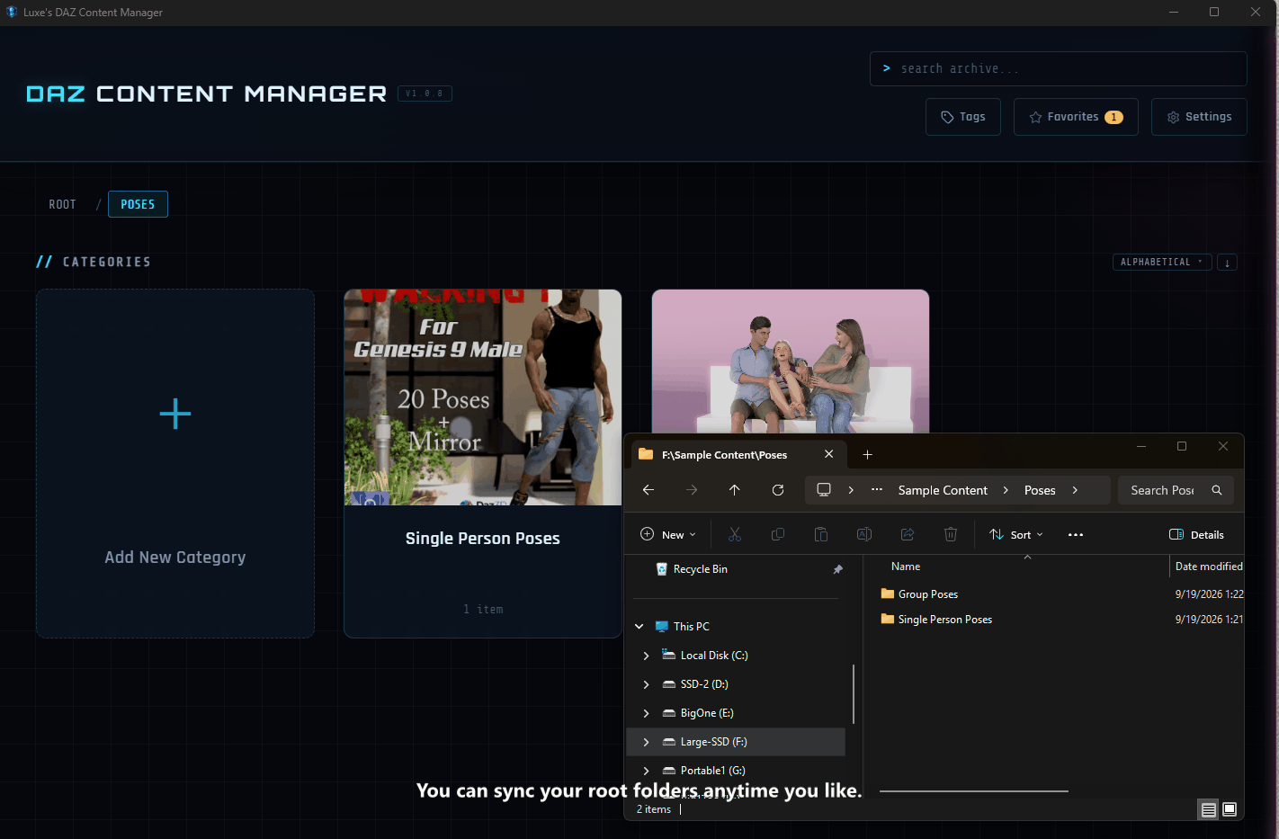The width and height of the screenshot is (1279, 839).
Task: Click the plus icon to add category
Action: [x=175, y=414]
